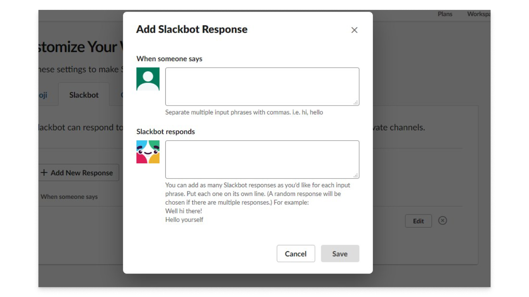Screen dimensions: 529x297
Task: Delete the response using the circled X icon
Action: pyautogui.click(x=442, y=221)
